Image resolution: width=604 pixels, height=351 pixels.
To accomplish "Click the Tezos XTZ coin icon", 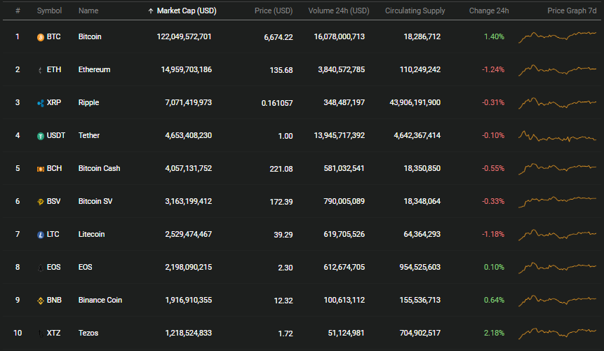I will click(x=41, y=333).
